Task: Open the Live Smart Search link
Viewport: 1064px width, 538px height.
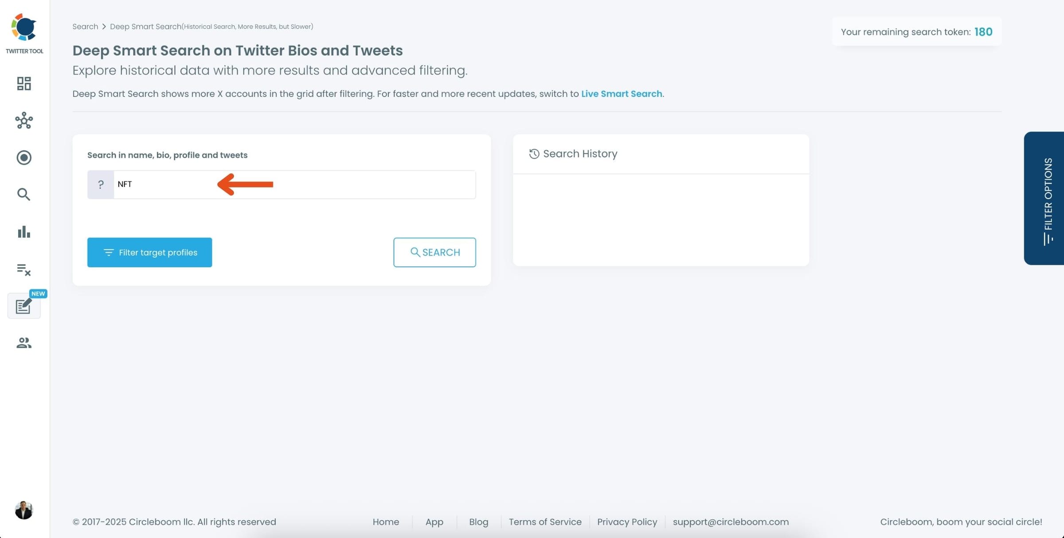Action: [622, 94]
